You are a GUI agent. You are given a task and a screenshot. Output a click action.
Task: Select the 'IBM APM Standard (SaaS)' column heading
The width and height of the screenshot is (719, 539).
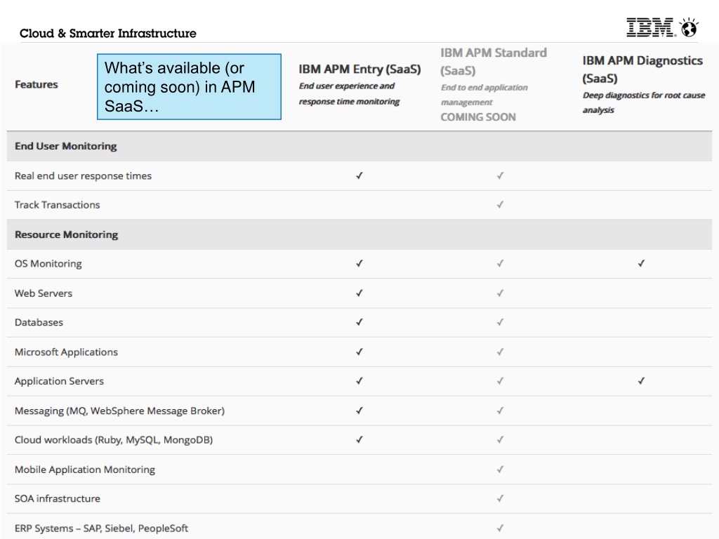pyautogui.click(x=494, y=62)
